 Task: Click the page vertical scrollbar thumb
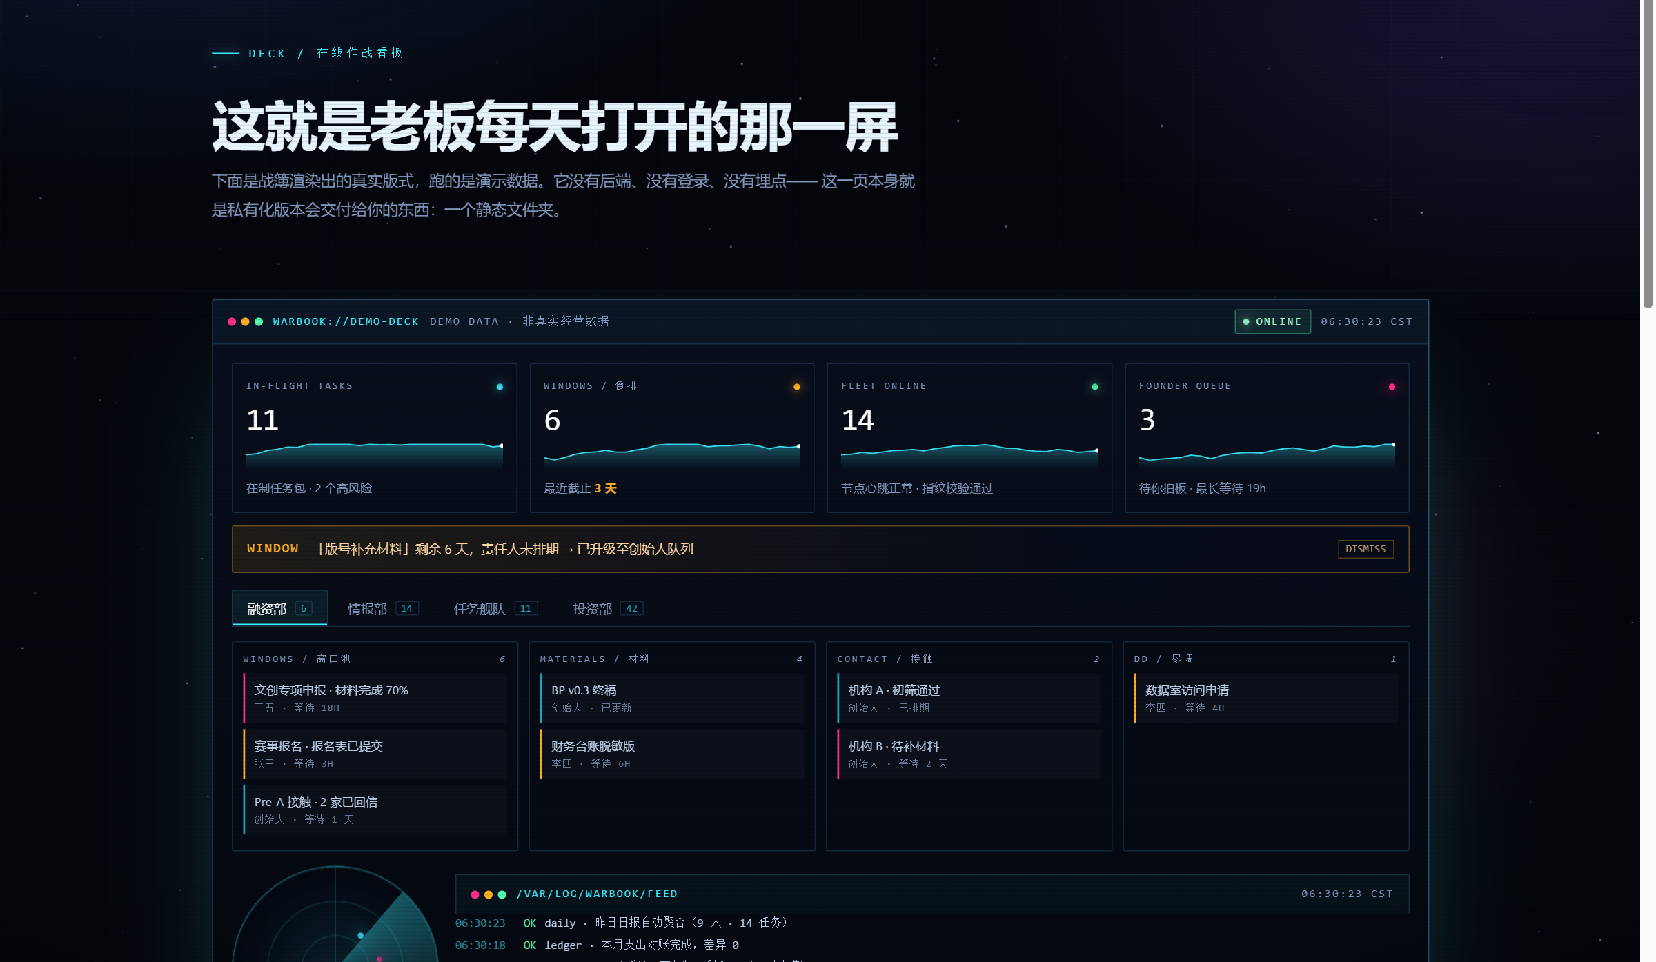(x=1648, y=154)
